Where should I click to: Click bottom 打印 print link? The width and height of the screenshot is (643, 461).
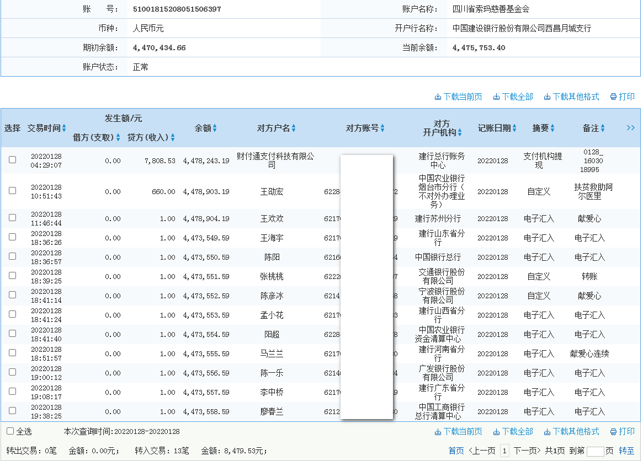coord(623,431)
